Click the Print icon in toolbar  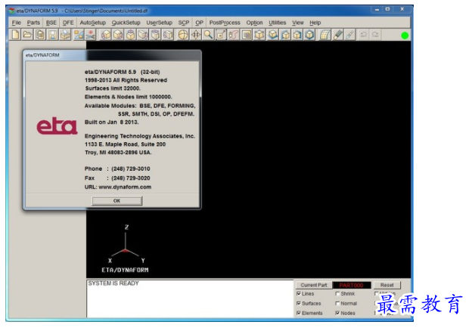[x=65, y=35]
